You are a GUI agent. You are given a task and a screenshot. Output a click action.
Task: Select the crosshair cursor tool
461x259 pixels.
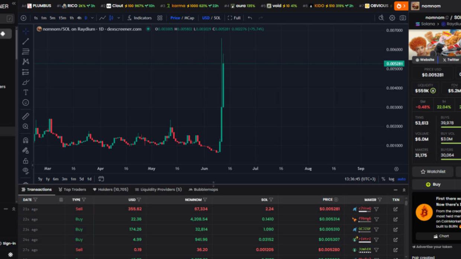[x=25, y=31]
